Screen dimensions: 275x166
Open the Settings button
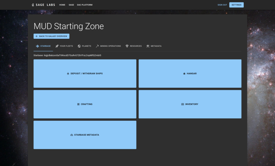click(x=236, y=5)
